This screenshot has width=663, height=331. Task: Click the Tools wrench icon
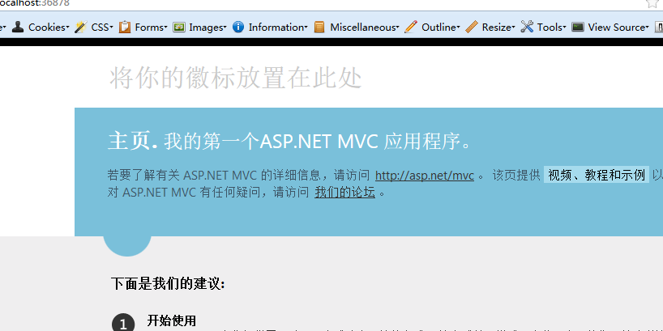point(527,27)
